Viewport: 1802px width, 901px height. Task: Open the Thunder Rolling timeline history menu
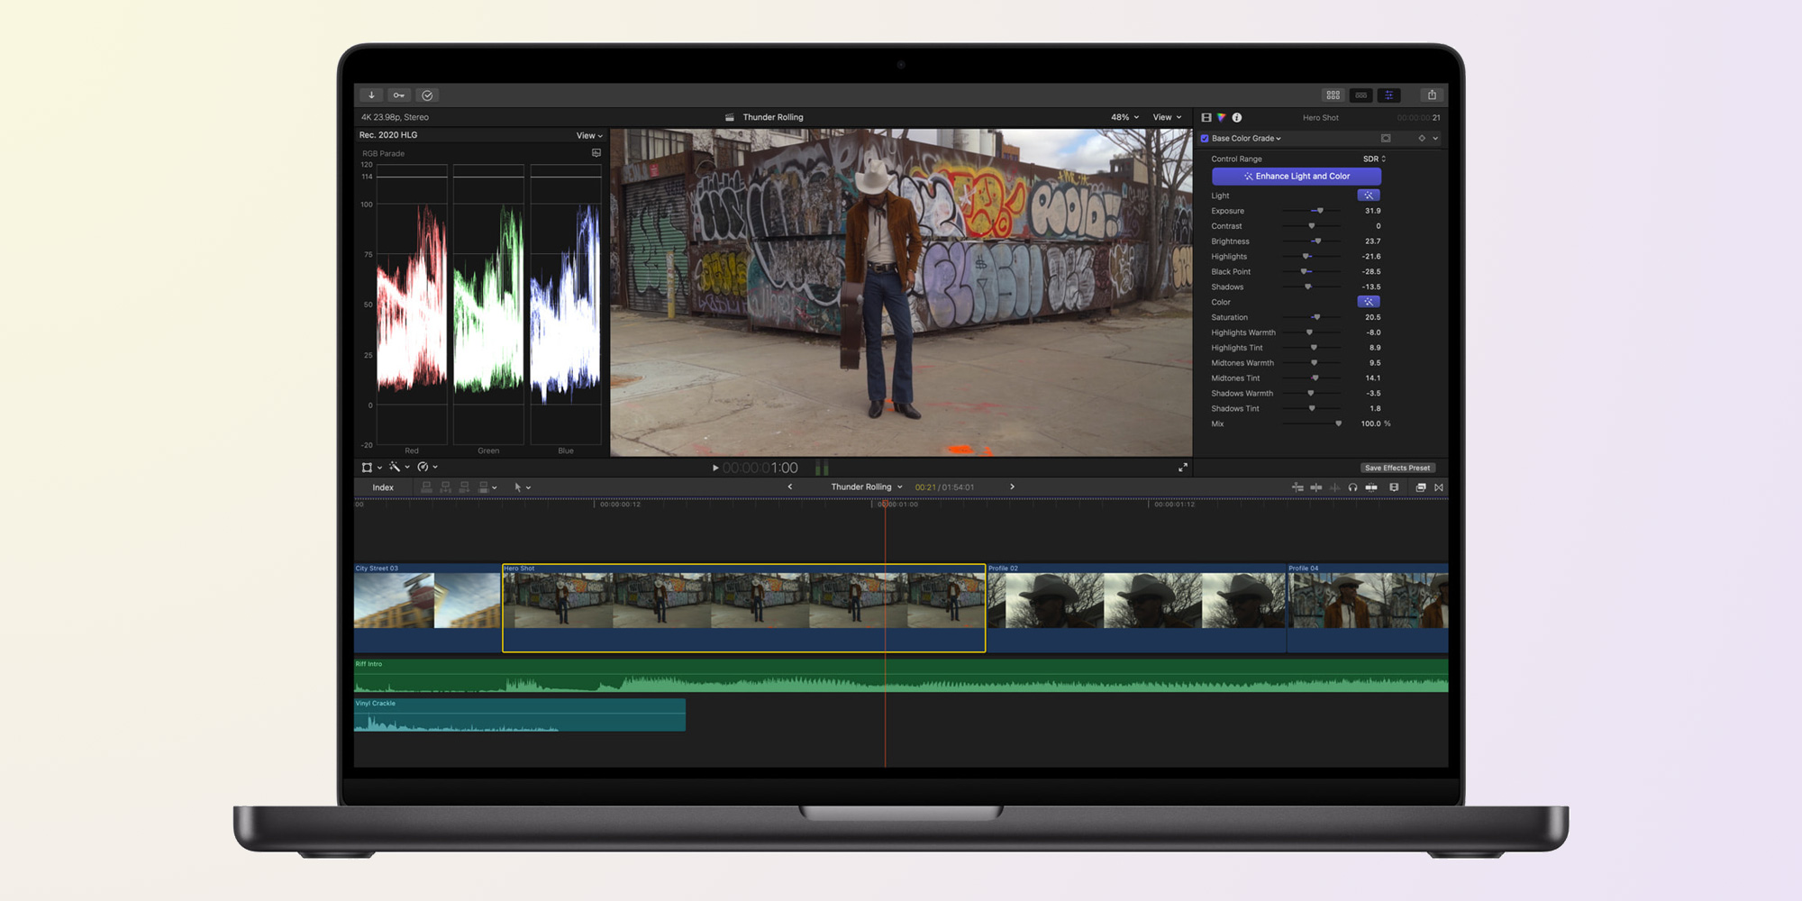click(x=866, y=487)
